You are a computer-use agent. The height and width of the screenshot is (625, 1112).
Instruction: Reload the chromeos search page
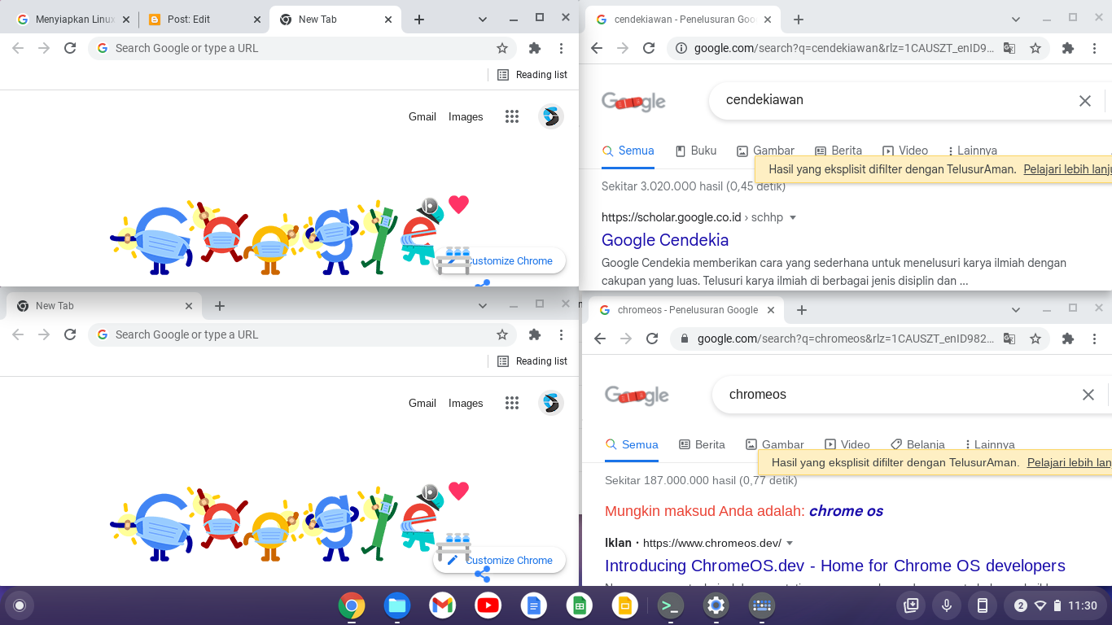click(x=652, y=339)
